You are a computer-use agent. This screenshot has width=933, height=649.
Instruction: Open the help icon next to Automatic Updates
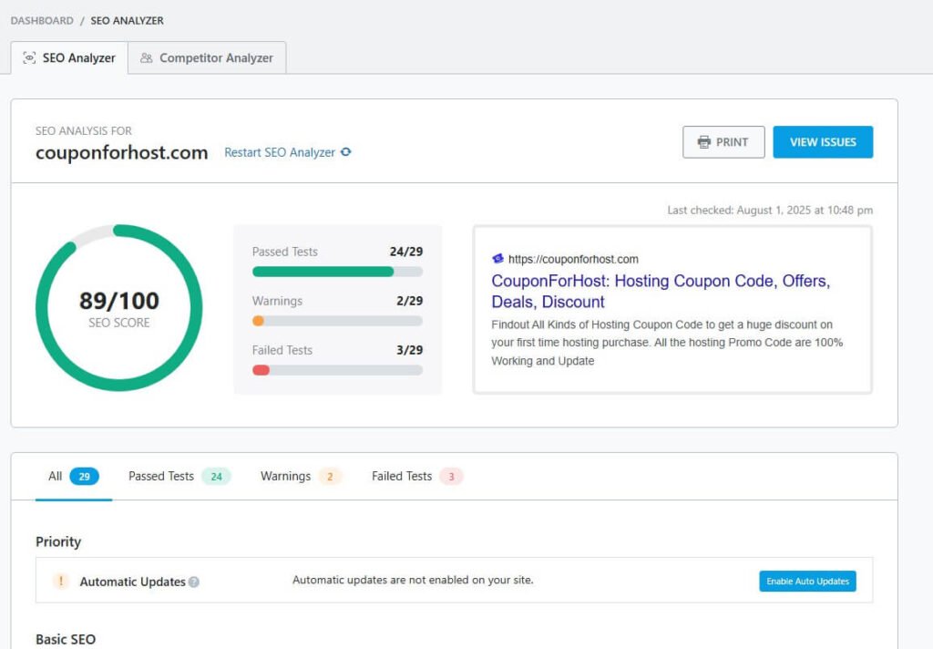[194, 582]
